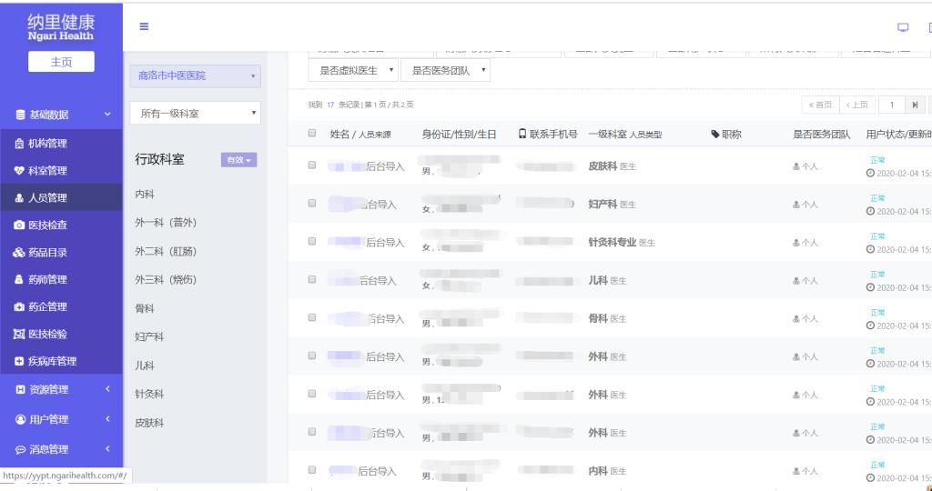The width and height of the screenshot is (932, 491).
Task: Open 医技检查 in the sidebar
Action: coord(47,225)
